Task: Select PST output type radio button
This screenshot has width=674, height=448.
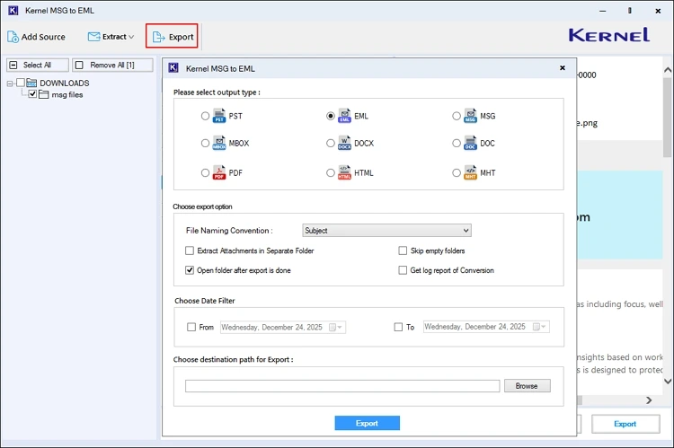Action: point(205,116)
